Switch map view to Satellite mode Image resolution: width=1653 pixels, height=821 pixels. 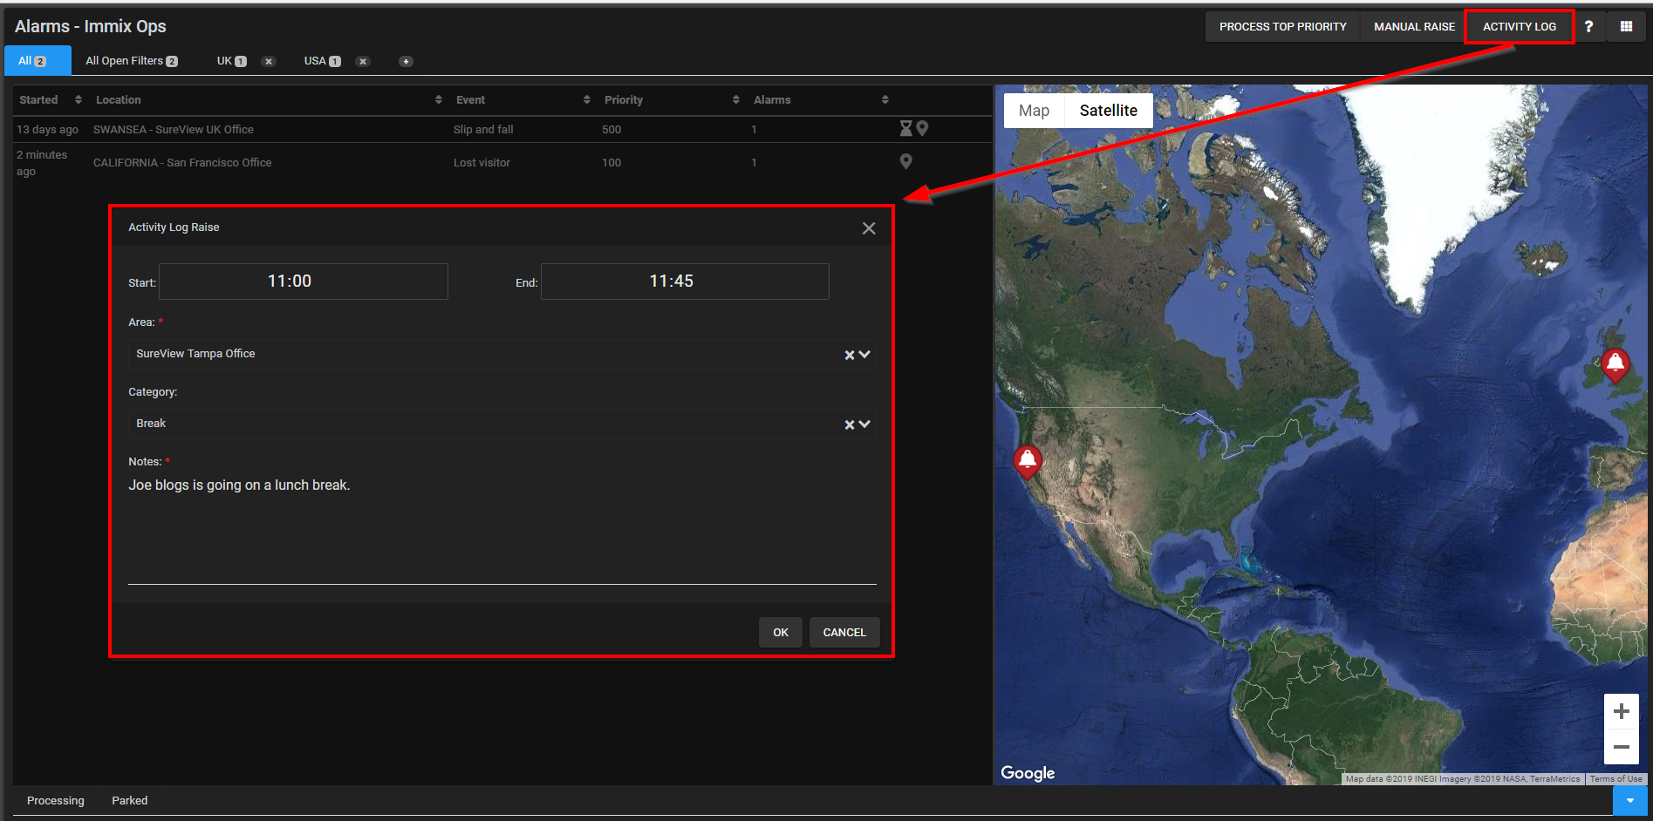[x=1109, y=111]
